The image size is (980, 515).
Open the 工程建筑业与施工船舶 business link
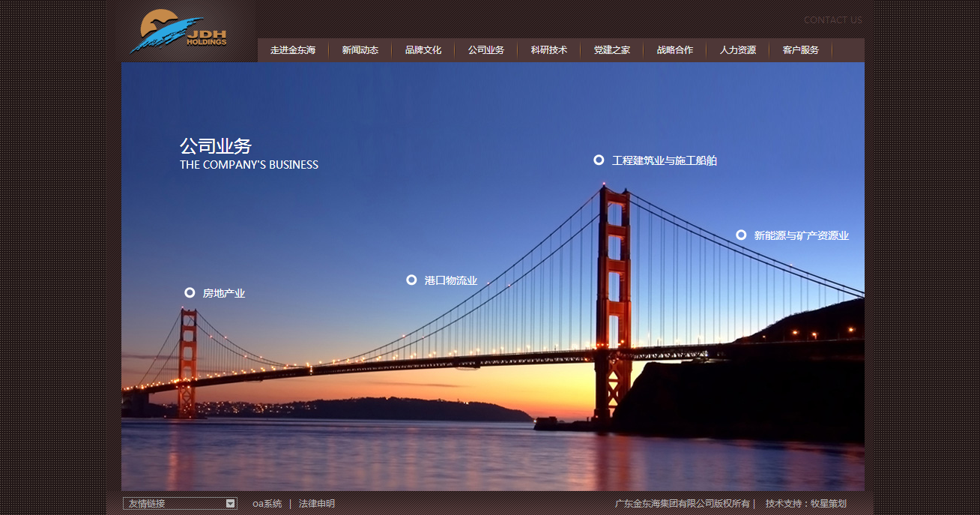click(665, 160)
